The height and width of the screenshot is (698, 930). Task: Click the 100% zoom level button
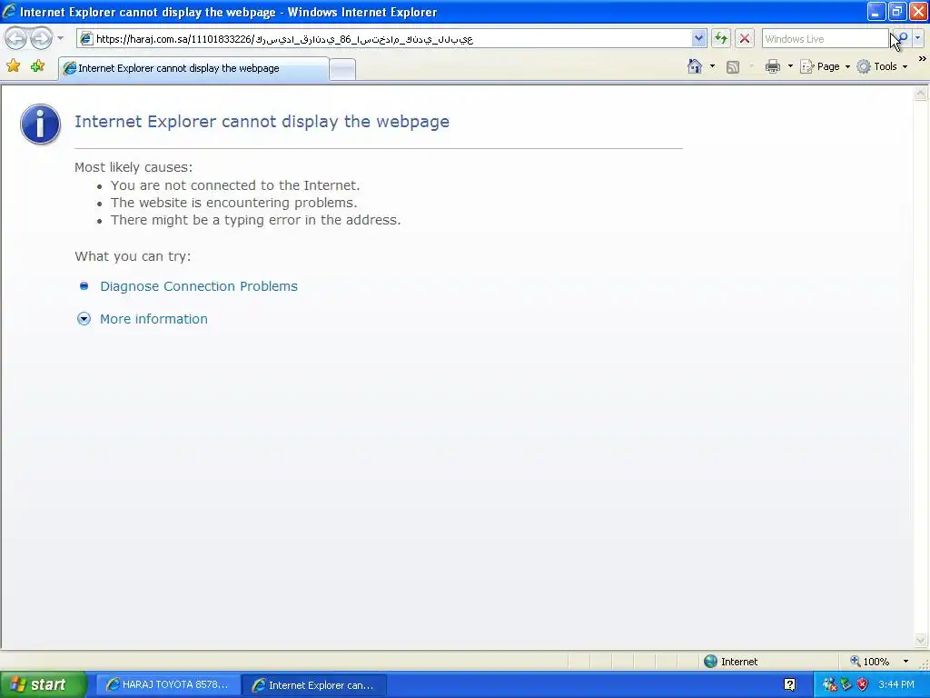869,662
